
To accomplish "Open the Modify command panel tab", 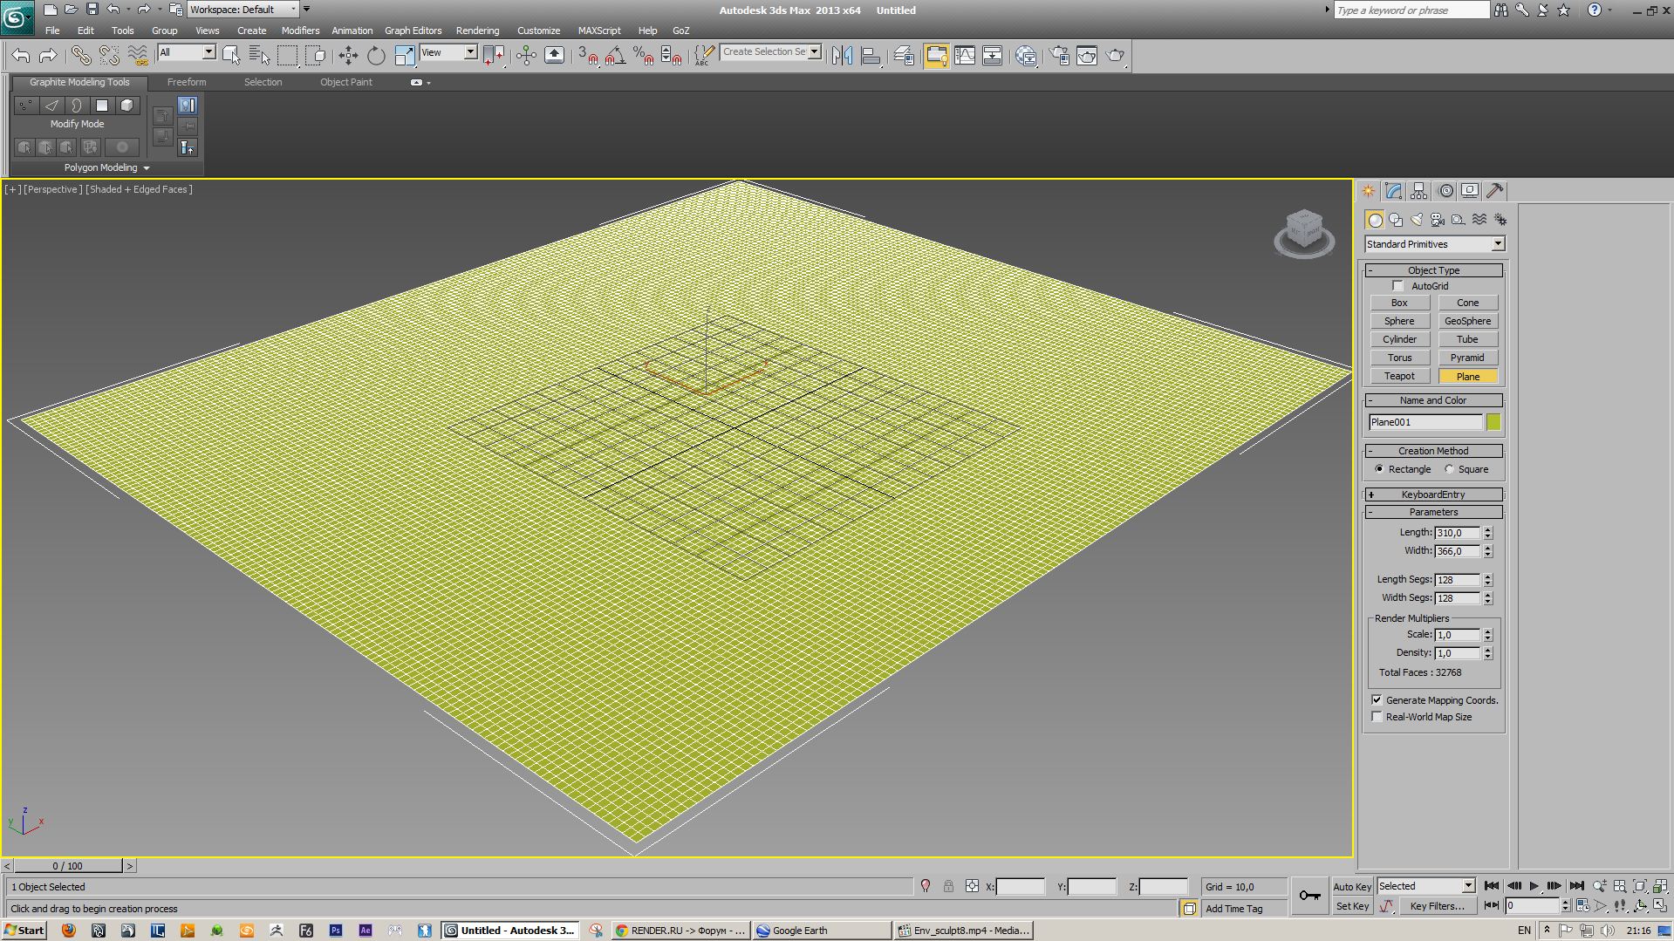I will pyautogui.click(x=1393, y=191).
